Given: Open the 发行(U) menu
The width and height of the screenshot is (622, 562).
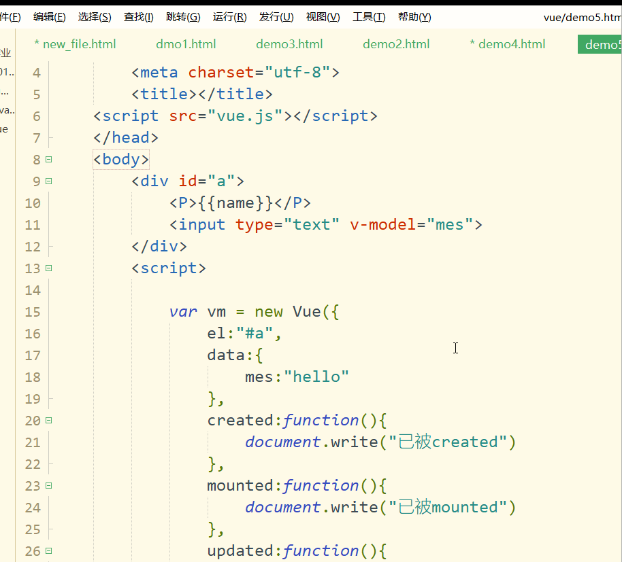Looking at the screenshot, I should pyautogui.click(x=276, y=17).
